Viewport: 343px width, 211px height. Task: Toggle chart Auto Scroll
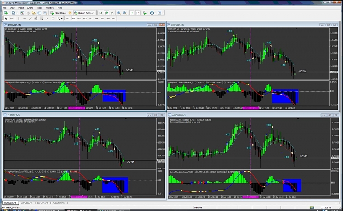(x=132, y=13)
